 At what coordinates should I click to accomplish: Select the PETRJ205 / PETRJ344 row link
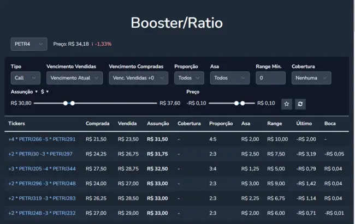42,168
